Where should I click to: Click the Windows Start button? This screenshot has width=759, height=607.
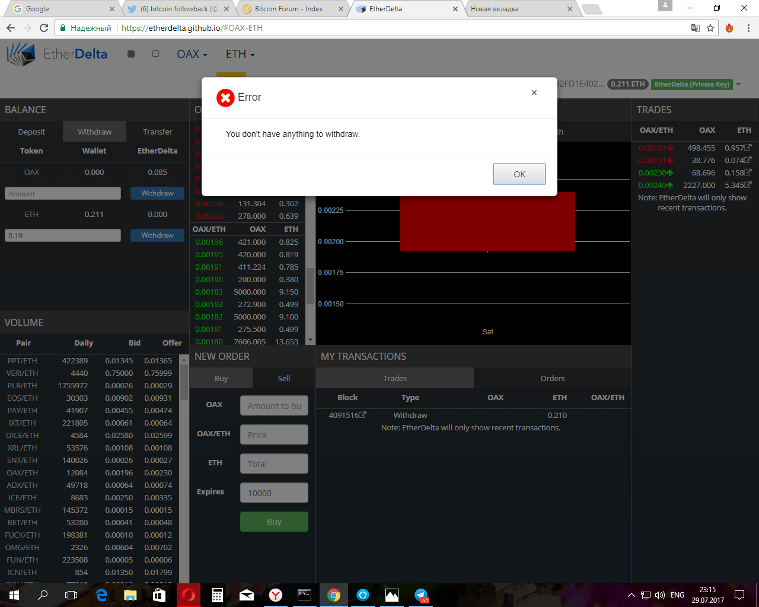point(14,595)
